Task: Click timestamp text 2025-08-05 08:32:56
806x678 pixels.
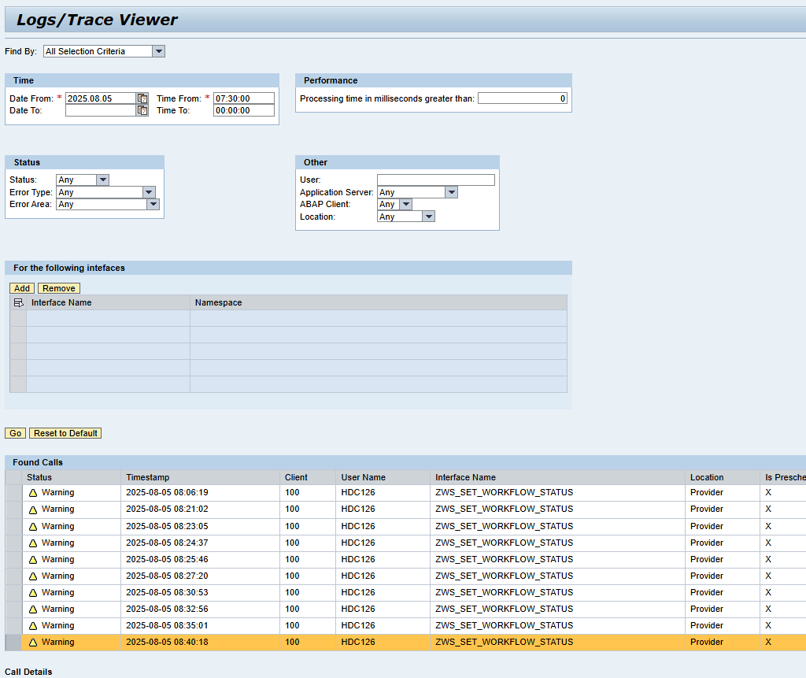Action: pyautogui.click(x=167, y=609)
